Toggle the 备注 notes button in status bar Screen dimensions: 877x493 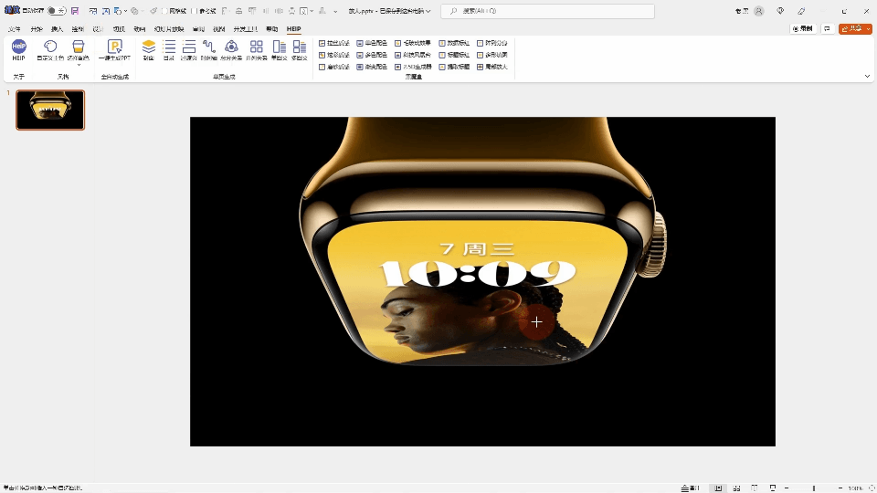click(691, 488)
